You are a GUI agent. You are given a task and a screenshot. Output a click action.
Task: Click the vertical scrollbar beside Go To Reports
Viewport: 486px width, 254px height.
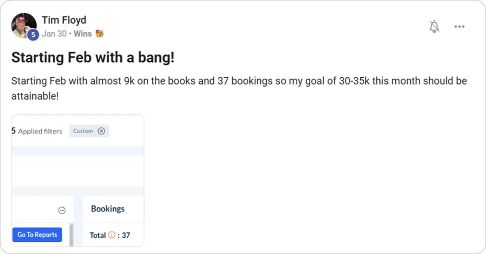[x=71, y=234]
